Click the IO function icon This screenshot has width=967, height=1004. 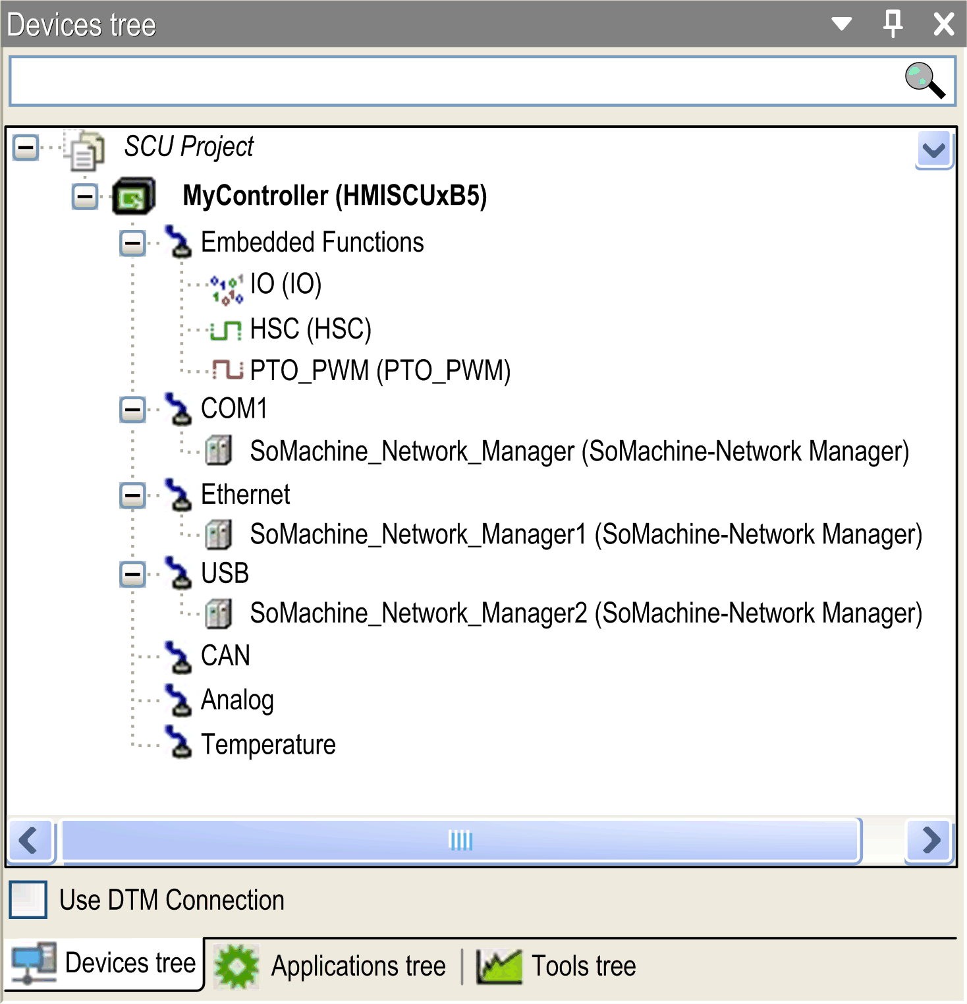click(x=227, y=289)
